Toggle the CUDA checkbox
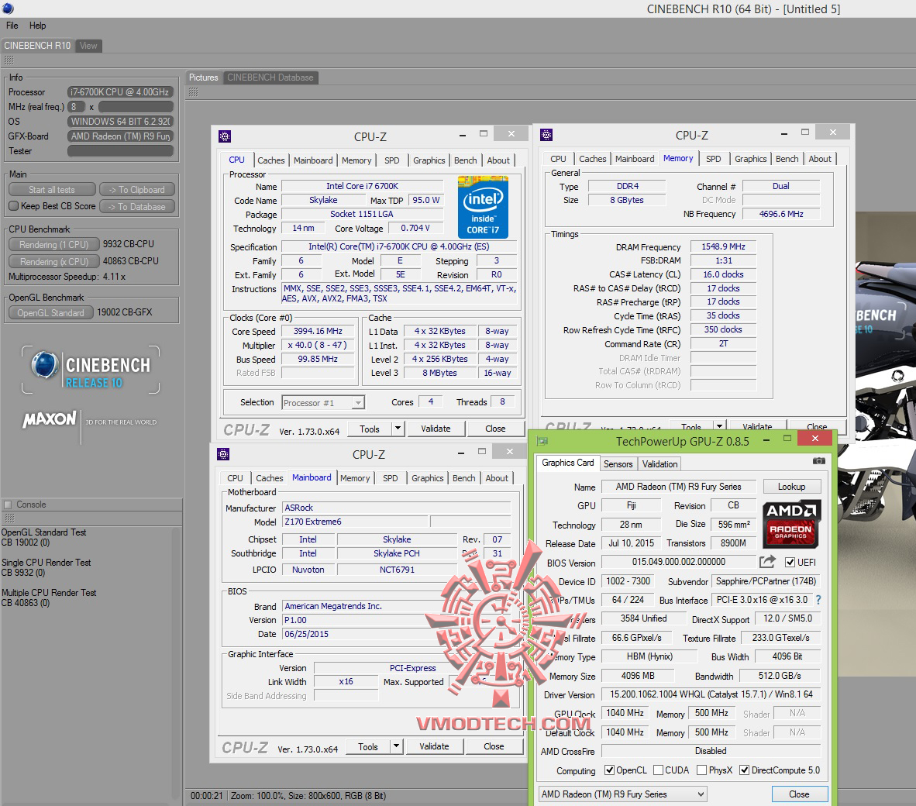Viewport: 916px width, 806px height. 659,770
